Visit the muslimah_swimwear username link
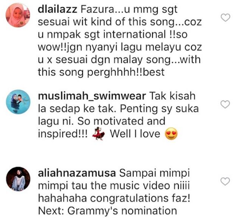 pyautogui.click(x=92, y=96)
